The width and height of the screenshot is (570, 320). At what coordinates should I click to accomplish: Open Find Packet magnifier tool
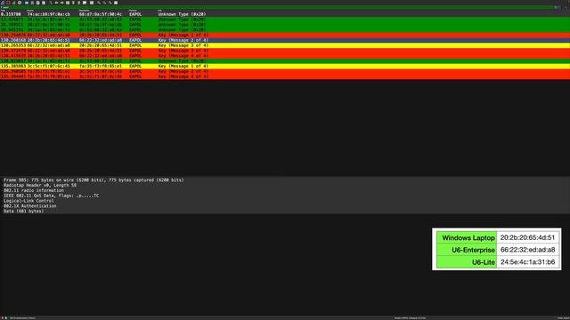(x=51, y=3)
